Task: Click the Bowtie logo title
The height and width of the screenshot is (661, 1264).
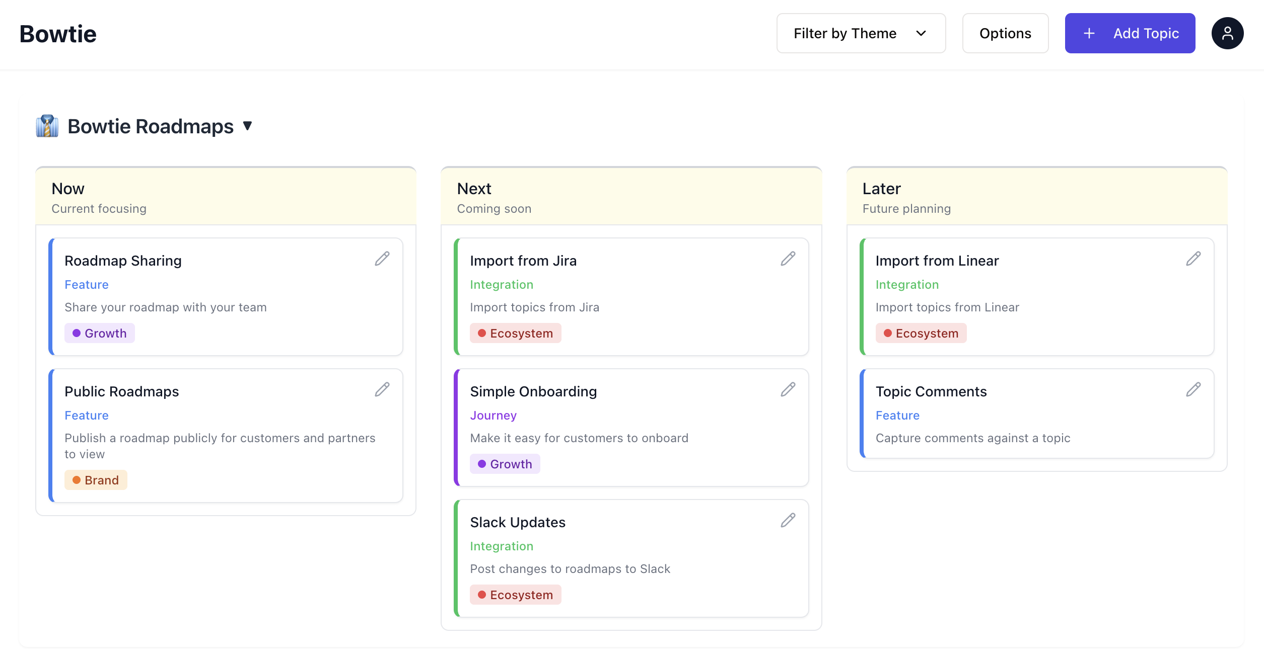Action: (58, 34)
